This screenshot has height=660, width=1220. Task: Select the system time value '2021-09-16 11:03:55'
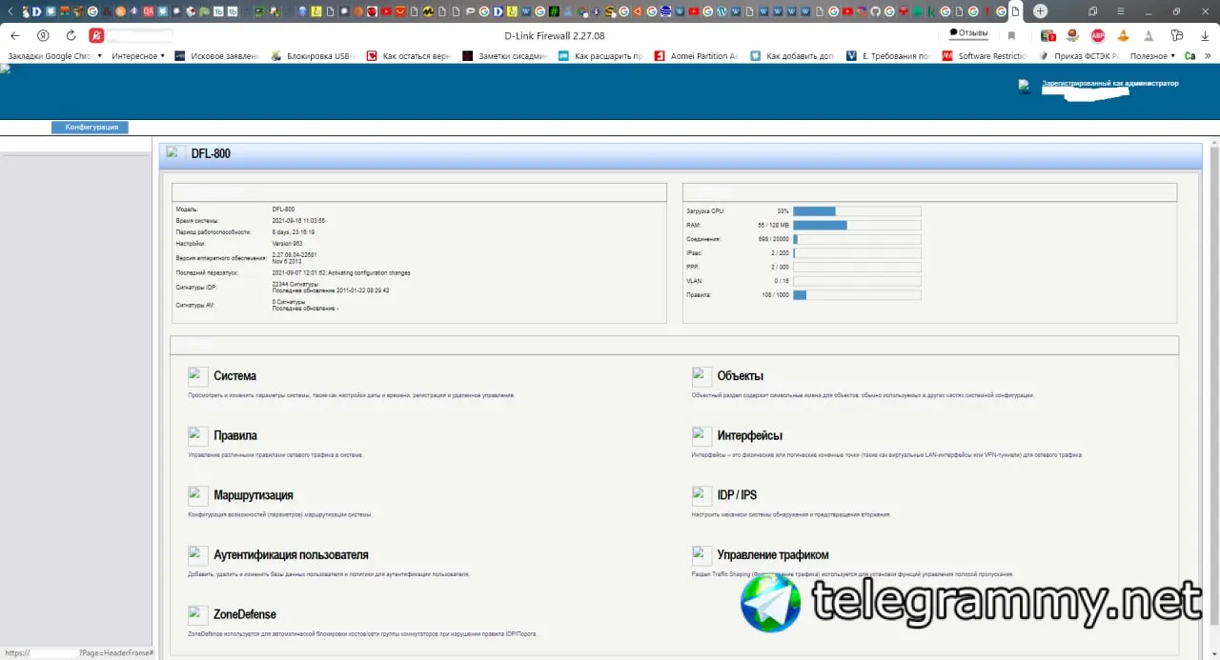coord(298,220)
